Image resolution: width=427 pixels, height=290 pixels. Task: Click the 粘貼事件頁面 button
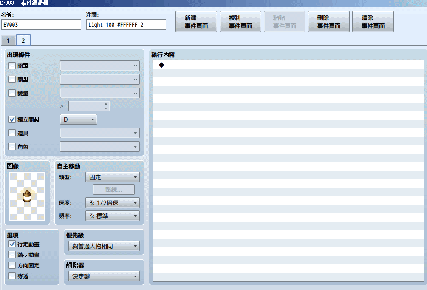tap(285, 22)
